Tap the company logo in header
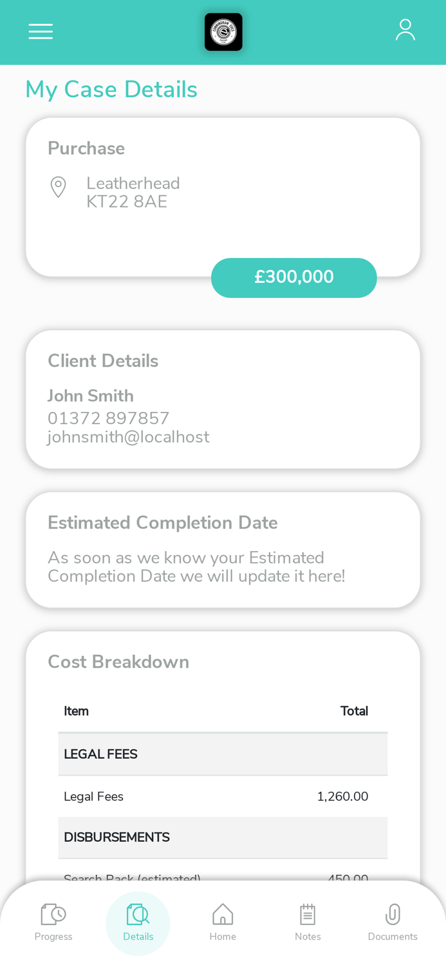This screenshot has height=967, width=446. point(223,32)
